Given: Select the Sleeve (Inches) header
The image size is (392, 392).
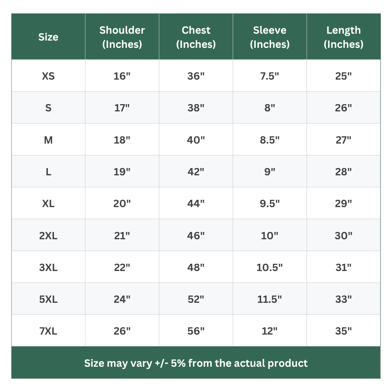Looking at the screenshot, I should click(x=270, y=37).
